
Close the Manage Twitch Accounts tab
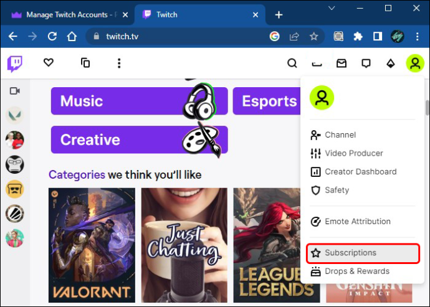[125, 15]
